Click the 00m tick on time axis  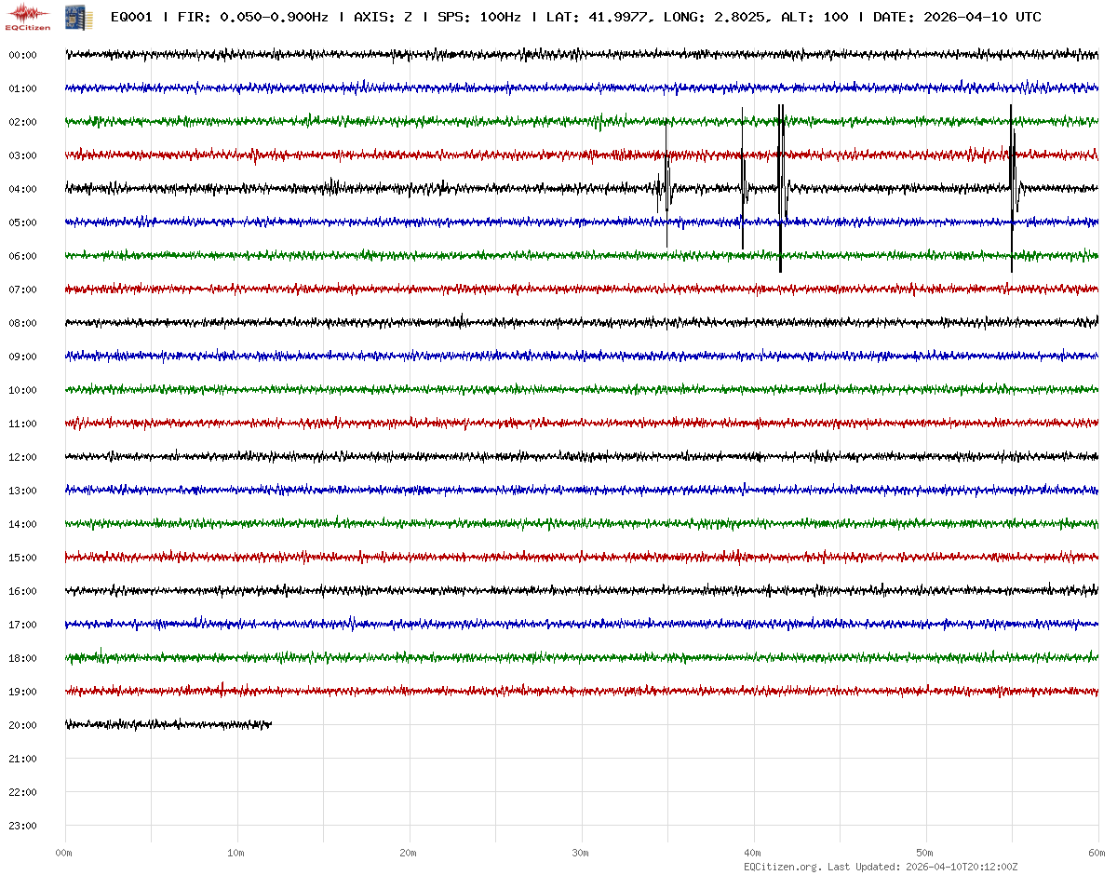(x=64, y=853)
